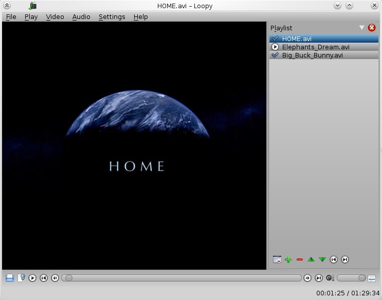The image size is (382, 300).
Task: Click the rewind button beside the seek bar
Action: (55, 278)
